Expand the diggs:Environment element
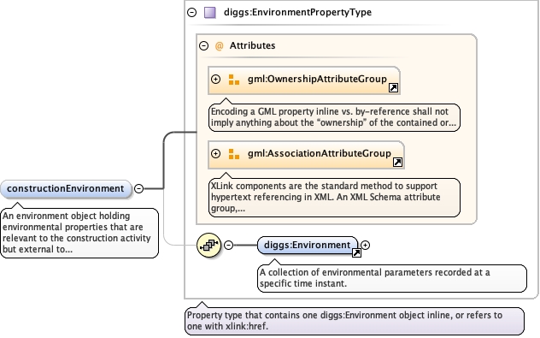Viewport: 540px width, 338px height. click(366, 245)
